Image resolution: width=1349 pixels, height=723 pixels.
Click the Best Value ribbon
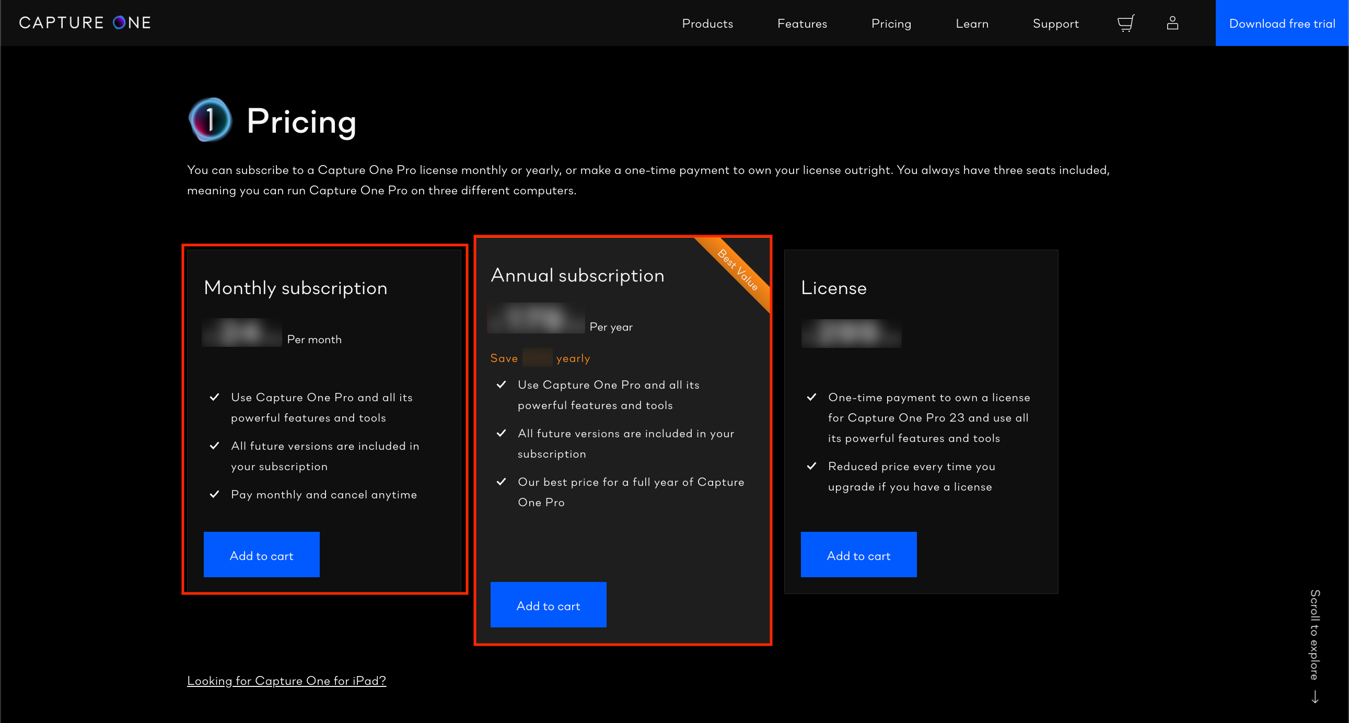(x=737, y=270)
